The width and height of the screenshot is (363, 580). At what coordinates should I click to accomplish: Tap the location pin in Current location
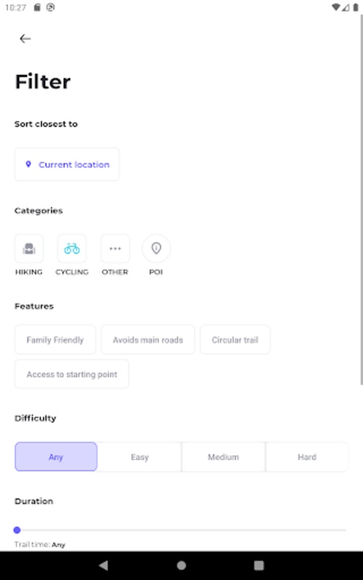[28, 165]
